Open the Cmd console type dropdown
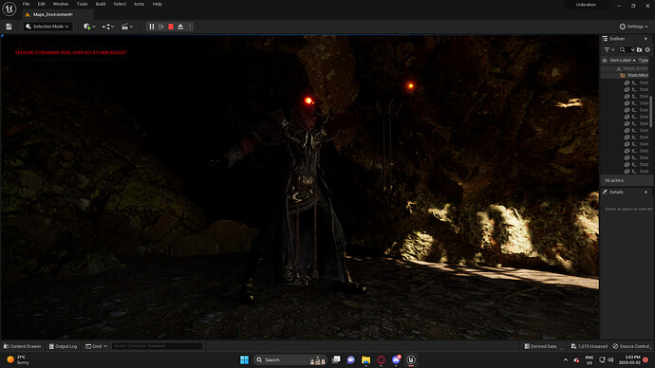Viewport: 655px width, 368px height. (97, 346)
